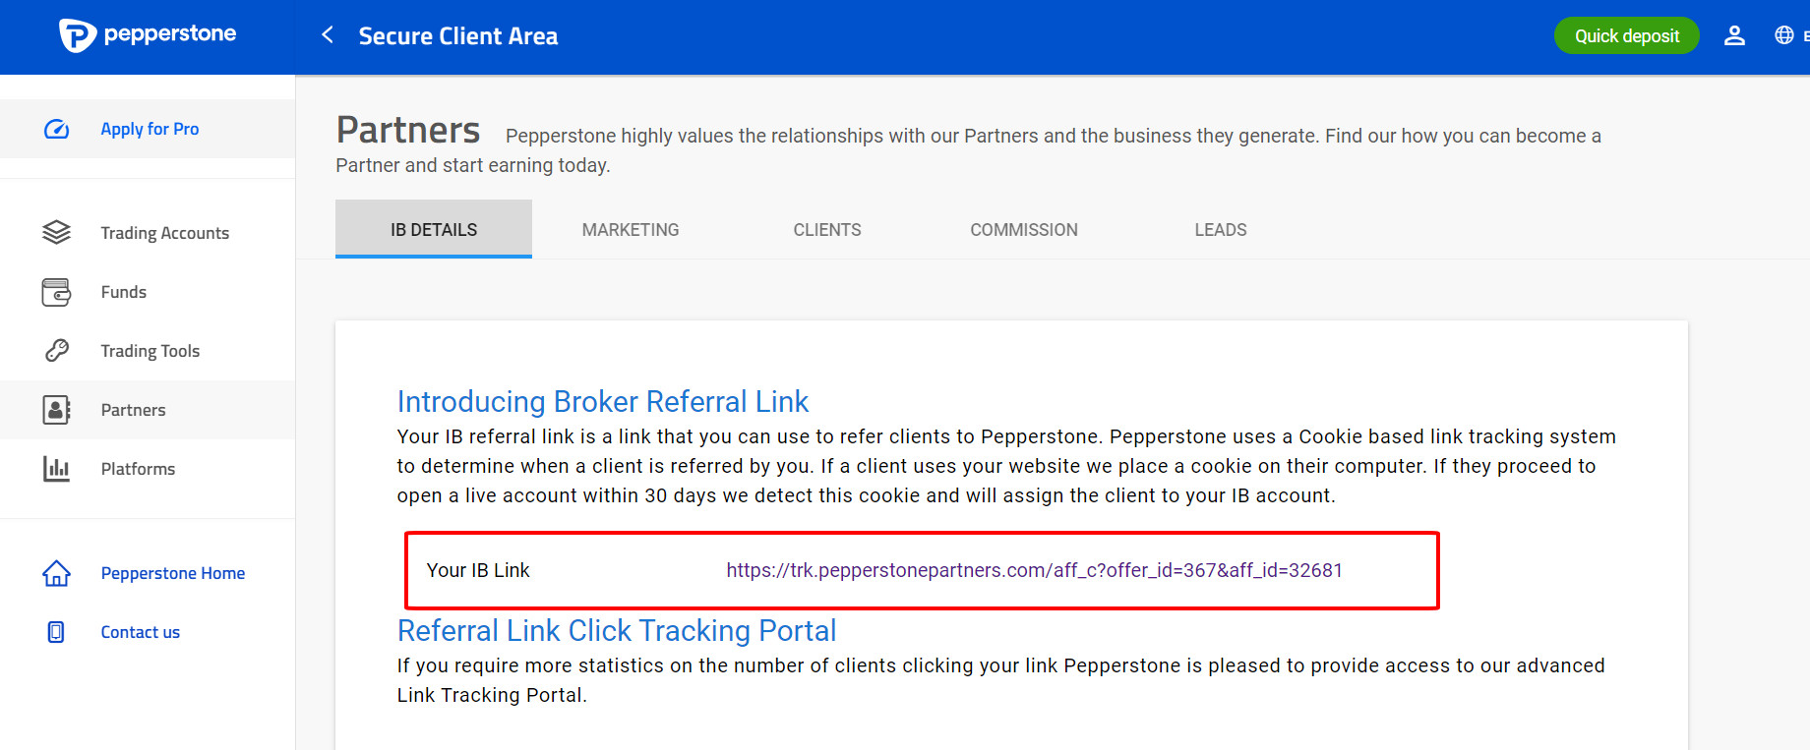Image resolution: width=1810 pixels, height=750 pixels.
Task: Click the Pepperstone logo in the header
Action: (148, 35)
